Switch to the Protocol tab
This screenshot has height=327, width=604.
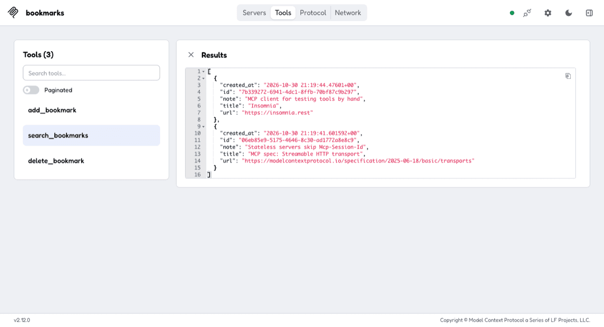click(x=313, y=13)
